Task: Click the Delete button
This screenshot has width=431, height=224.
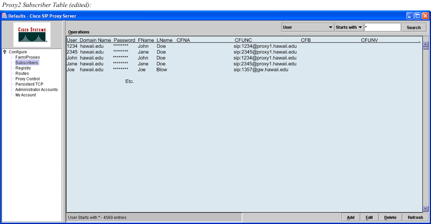Action: [390, 217]
